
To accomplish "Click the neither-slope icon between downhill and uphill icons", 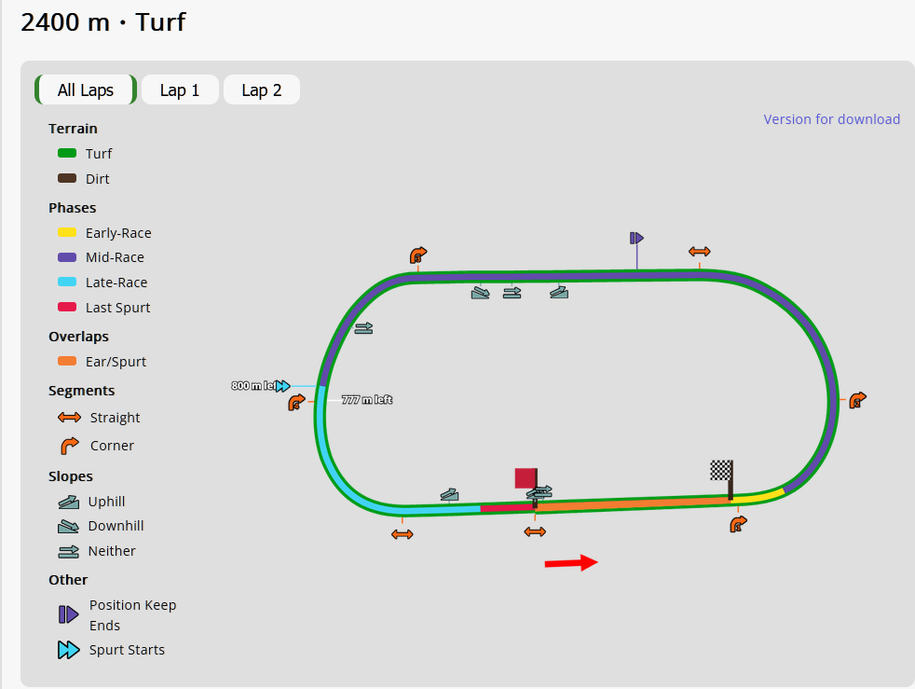I will pyautogui.click(x=512, y=293).
